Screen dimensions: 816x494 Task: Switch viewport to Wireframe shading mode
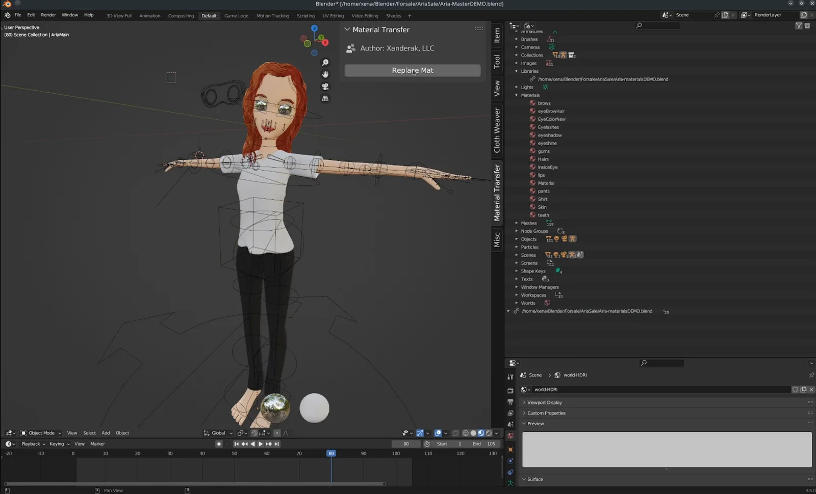coord(465,433)
